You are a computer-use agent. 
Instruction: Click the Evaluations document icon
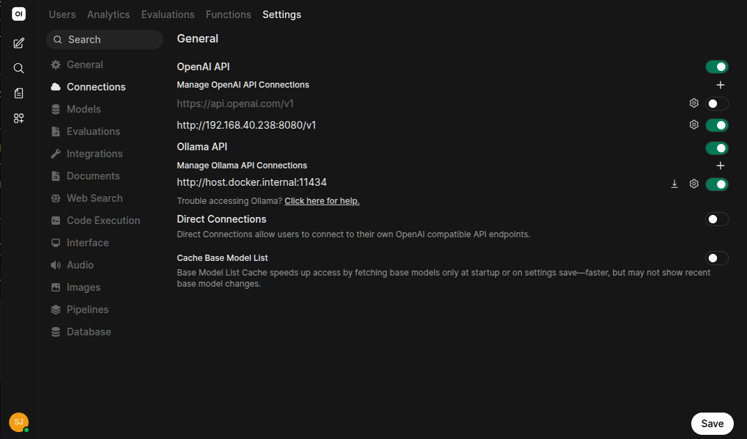click(56, 131)
